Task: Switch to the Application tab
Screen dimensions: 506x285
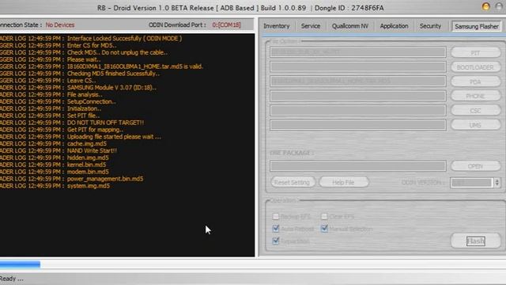Action: tap(394, 26)
